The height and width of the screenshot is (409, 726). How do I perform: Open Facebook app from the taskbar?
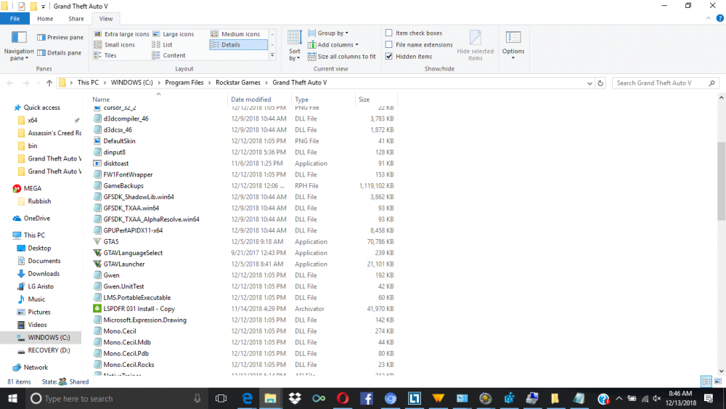tap(366, 398)
